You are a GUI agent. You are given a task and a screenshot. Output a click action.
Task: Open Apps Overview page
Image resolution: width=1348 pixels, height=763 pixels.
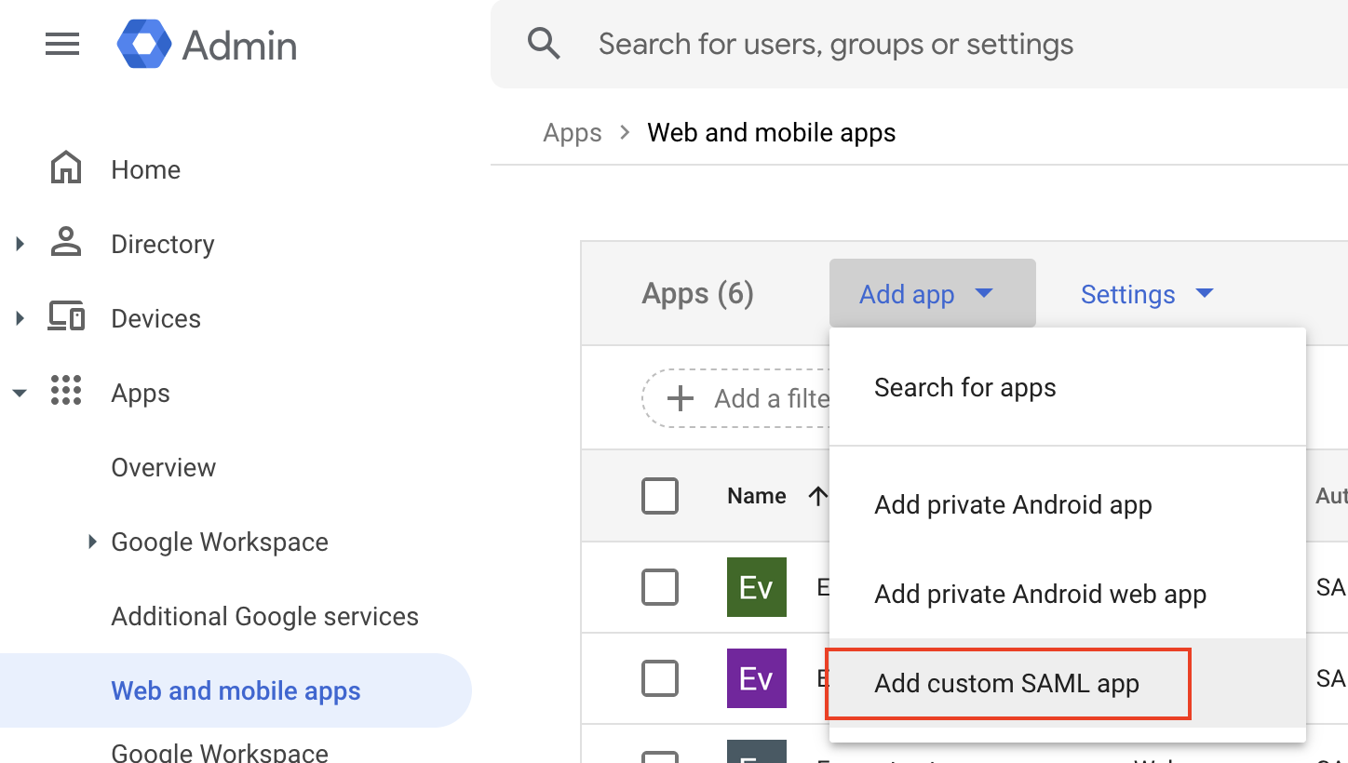point(164,467)
